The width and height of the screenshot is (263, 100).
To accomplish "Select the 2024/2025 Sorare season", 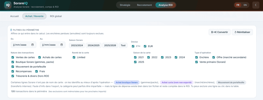I will (x=93, y=45).
